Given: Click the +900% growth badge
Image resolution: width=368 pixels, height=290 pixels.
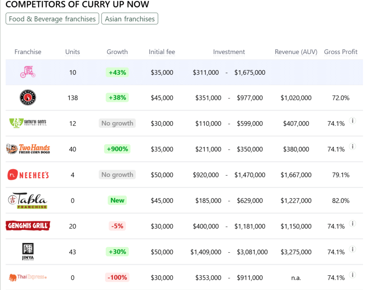Looking at the screenshot, I should click(x=117, y=149).
